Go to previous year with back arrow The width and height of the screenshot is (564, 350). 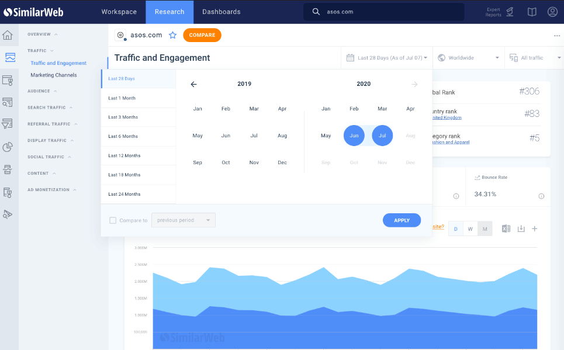click(194, 84)
